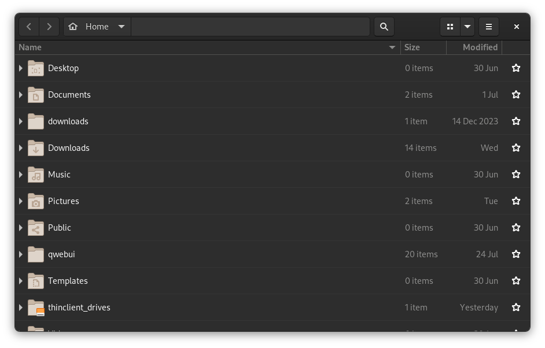This screenshot has width=545, height=348.
Task: Open the view options dropdown arrow
Action: 468,27
